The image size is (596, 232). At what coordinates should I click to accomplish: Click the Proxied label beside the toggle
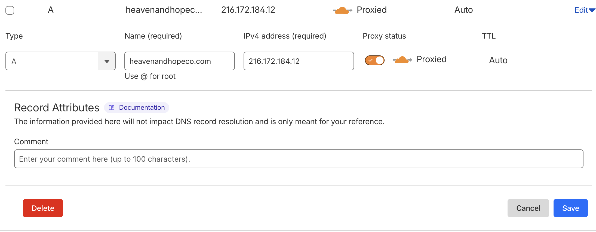(x=431, y=59)
